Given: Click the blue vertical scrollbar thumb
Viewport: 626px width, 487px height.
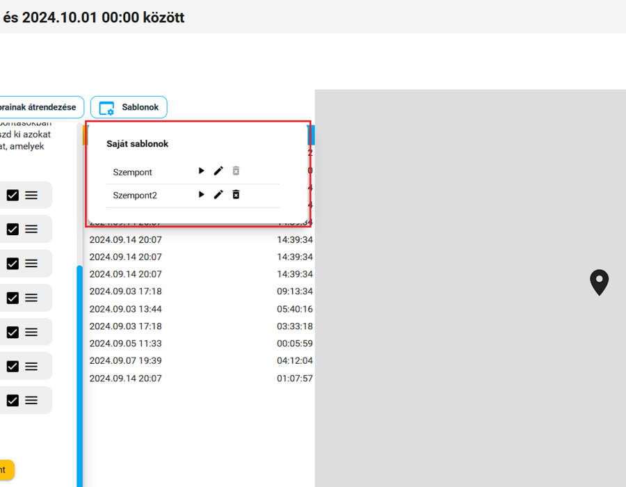Looking at the screenshot, I should coord(80,376).
